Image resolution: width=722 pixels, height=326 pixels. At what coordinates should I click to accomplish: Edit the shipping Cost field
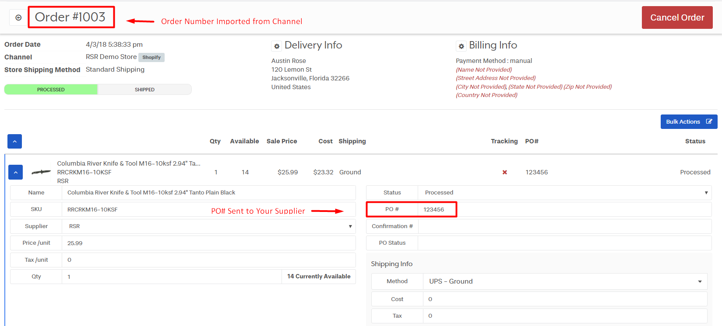[565, 299]
